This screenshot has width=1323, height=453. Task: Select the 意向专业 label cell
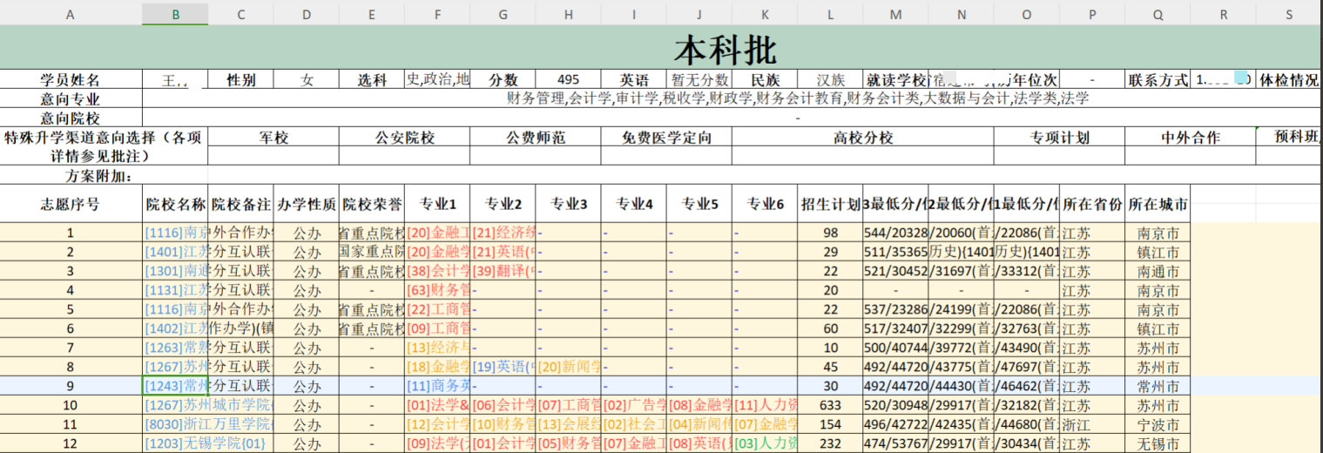coord(71,98)
